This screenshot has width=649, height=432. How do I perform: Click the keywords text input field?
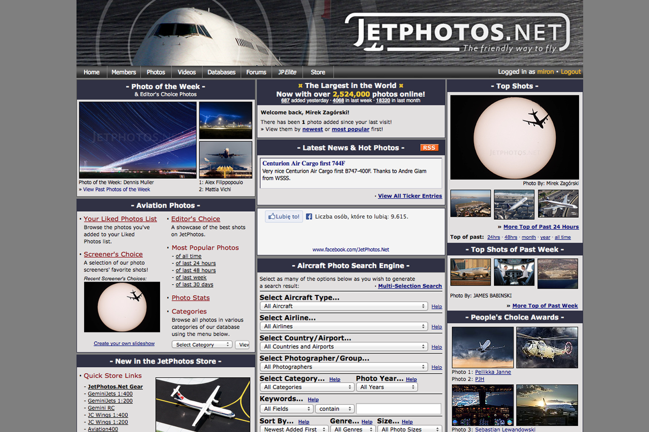coord(399,409)
